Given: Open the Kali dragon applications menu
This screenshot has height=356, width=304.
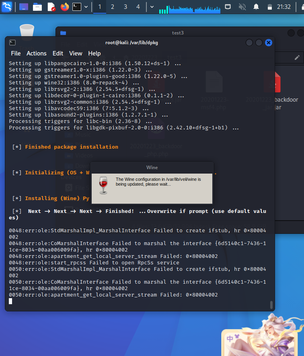Looking at the screenshot, I should (7, 7).
